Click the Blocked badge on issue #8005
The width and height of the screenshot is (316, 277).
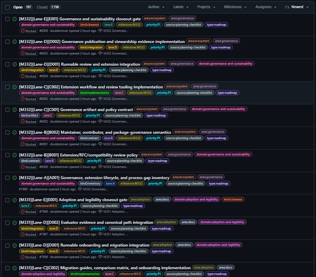[28, 54]
